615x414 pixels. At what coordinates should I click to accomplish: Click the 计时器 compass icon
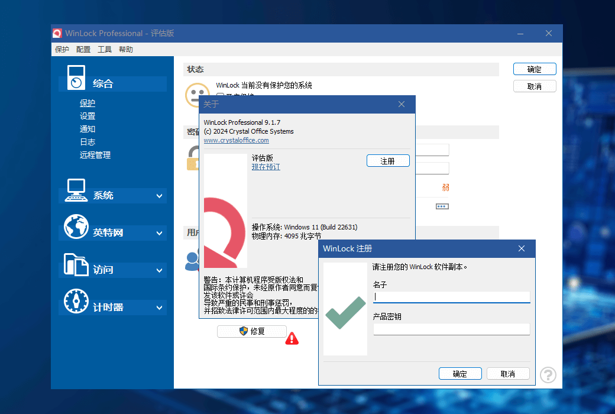pos(76,301)
